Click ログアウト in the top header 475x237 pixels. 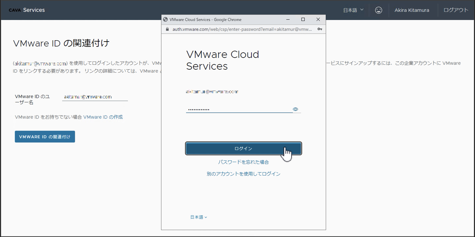(456, 10)
